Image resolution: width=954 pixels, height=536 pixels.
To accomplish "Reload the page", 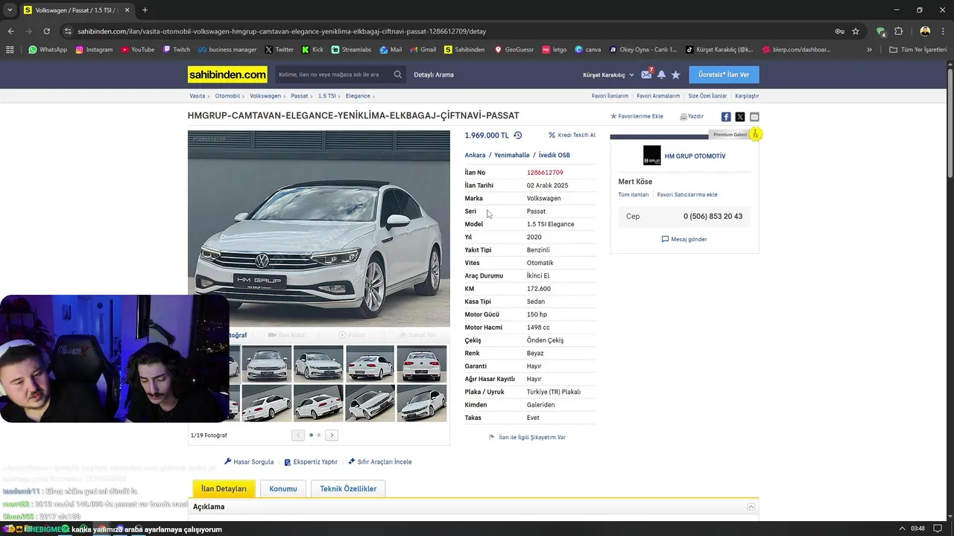I will tap(46, 31).
